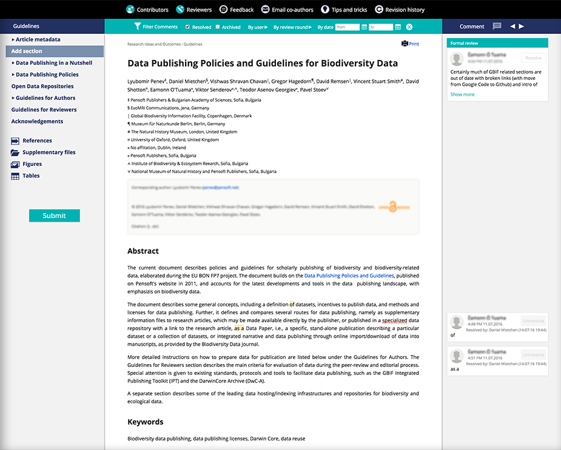
Task: Click avatar on the 'as a' comment
Action: [457, 356]
